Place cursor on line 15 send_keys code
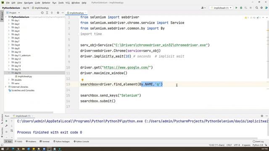 point(111,95)
